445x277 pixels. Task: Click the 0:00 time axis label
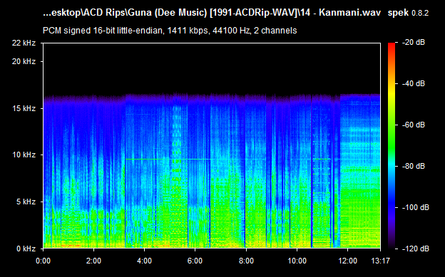pos(43,261)
